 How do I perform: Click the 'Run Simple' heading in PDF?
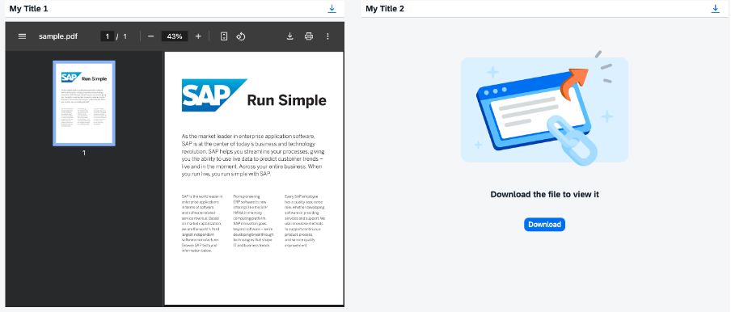pyautogui.click(x=287, y=100)
